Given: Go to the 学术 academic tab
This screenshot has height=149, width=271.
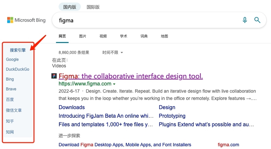Looking at the screenshot, I should 123,36.
